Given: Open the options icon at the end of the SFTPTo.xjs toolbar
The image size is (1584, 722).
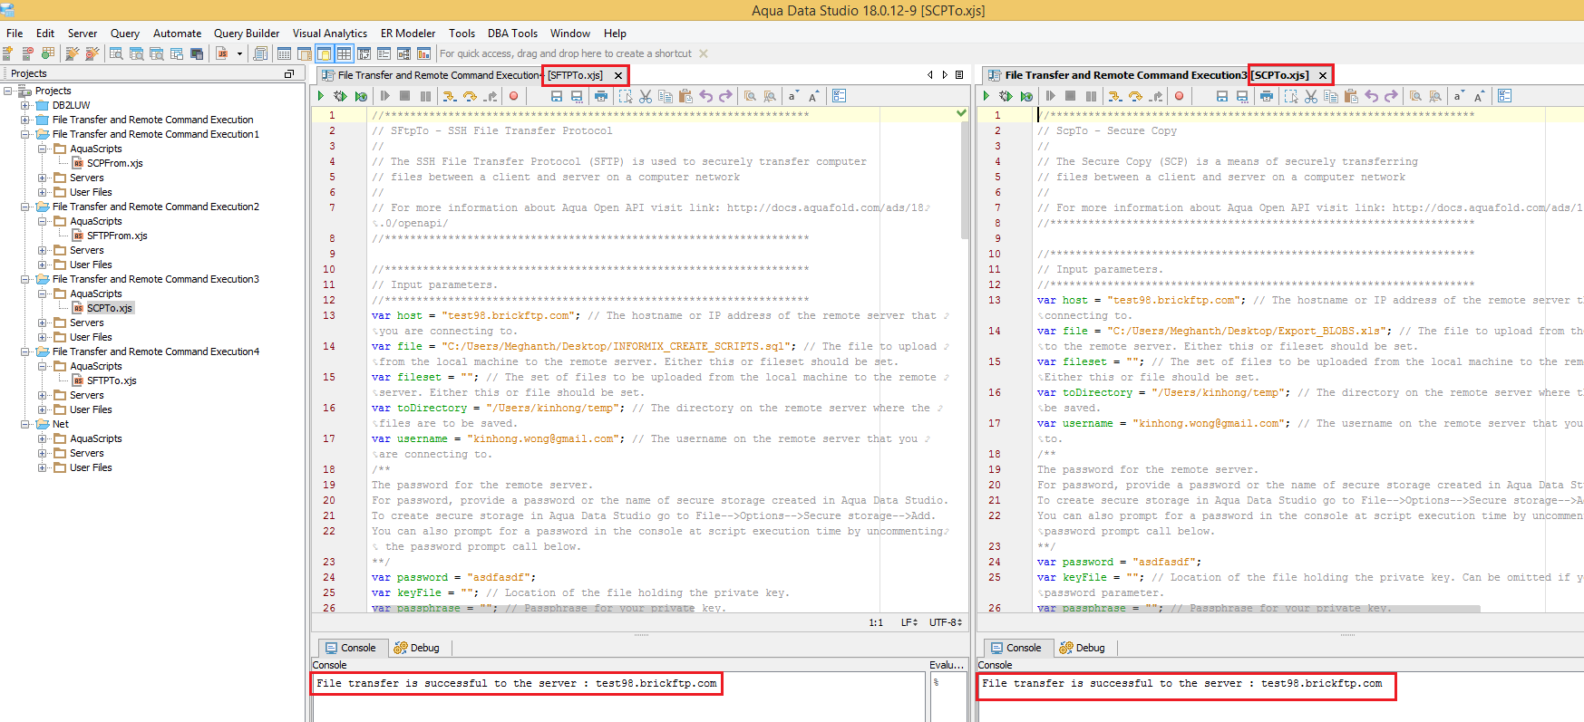Looking at the screenshot, I should [840, 96].
